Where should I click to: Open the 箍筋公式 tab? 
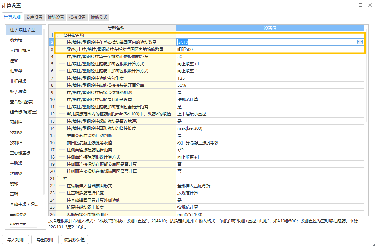coord(99,17)
